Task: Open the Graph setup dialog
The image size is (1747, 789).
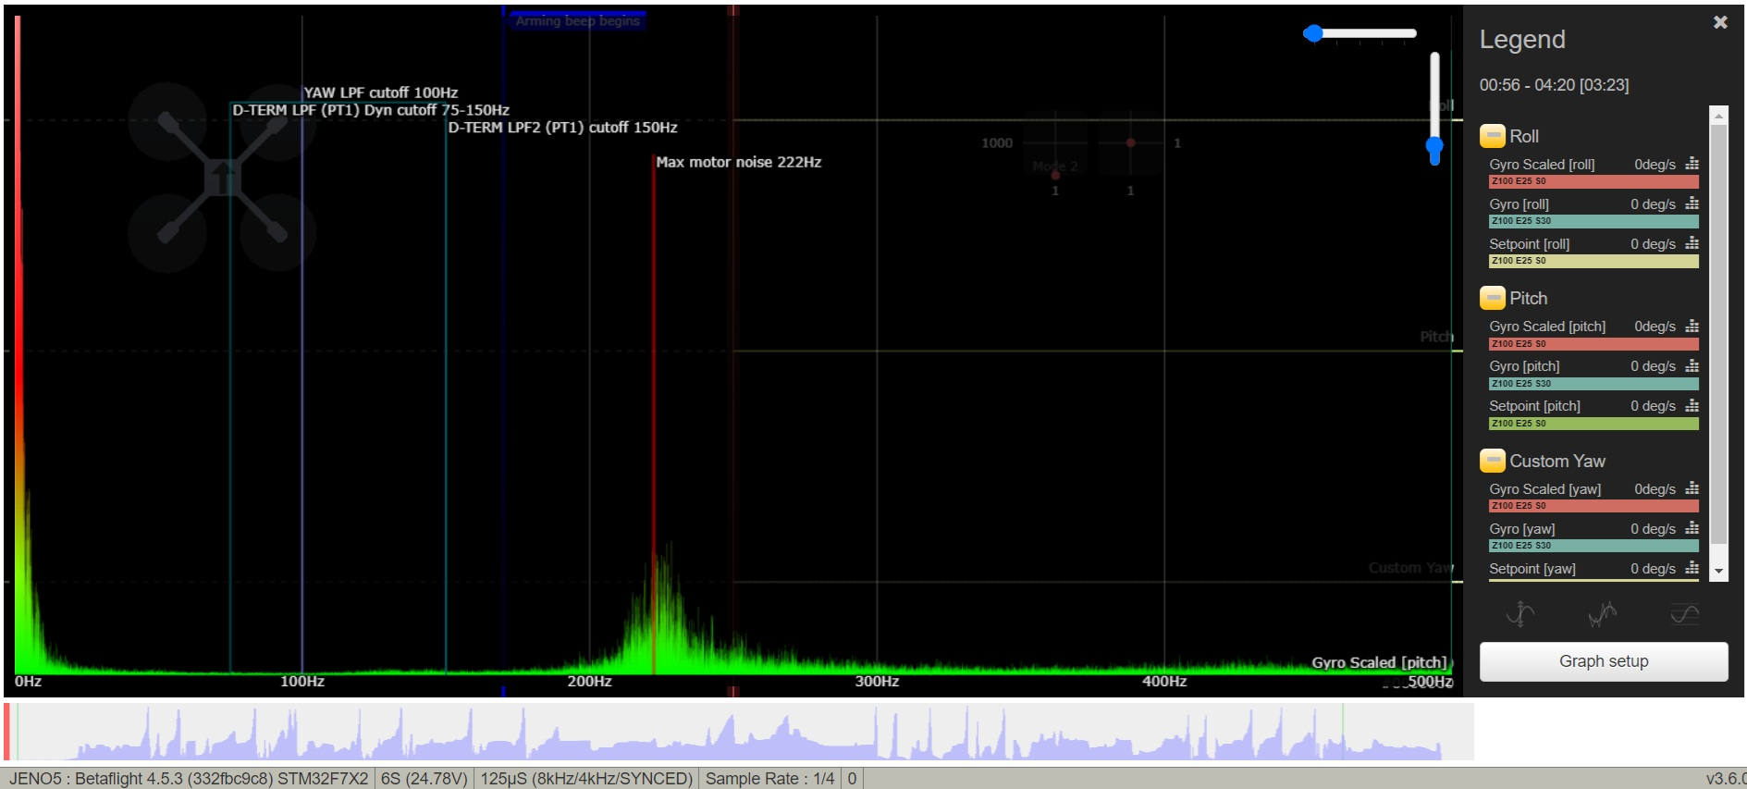Action: [x=1603, y=661]
